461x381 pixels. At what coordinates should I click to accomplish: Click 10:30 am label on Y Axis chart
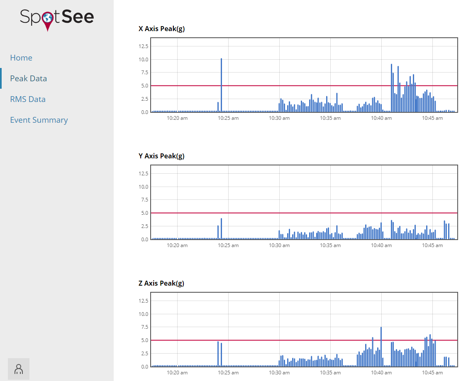(279, 245)
